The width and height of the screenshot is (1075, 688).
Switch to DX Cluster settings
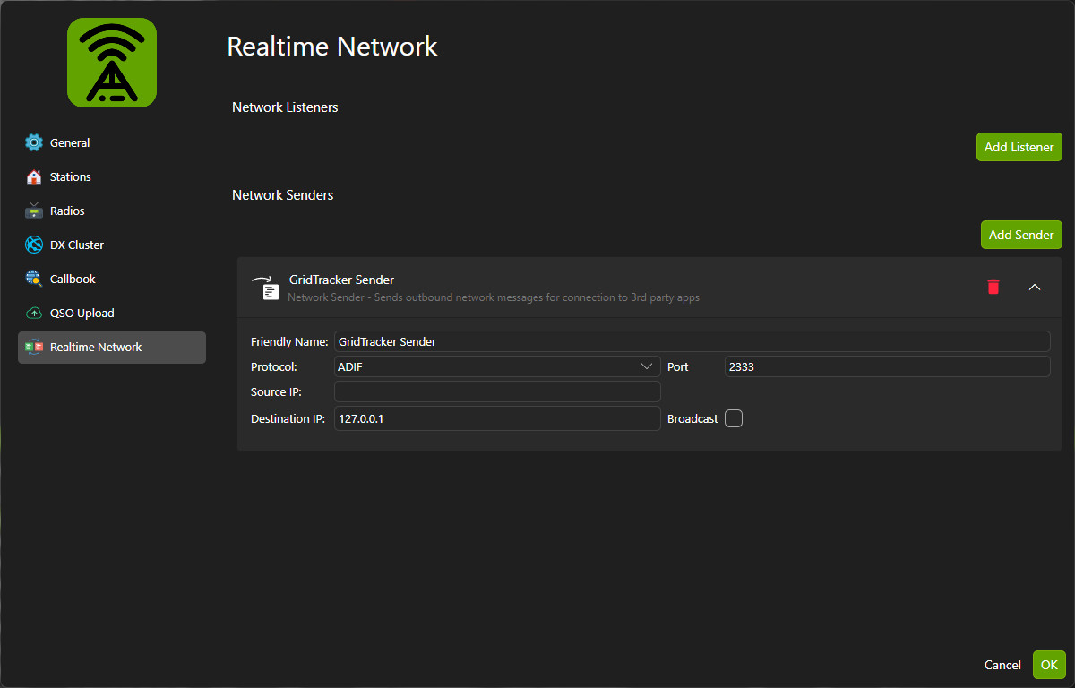(x=112, y=245)
